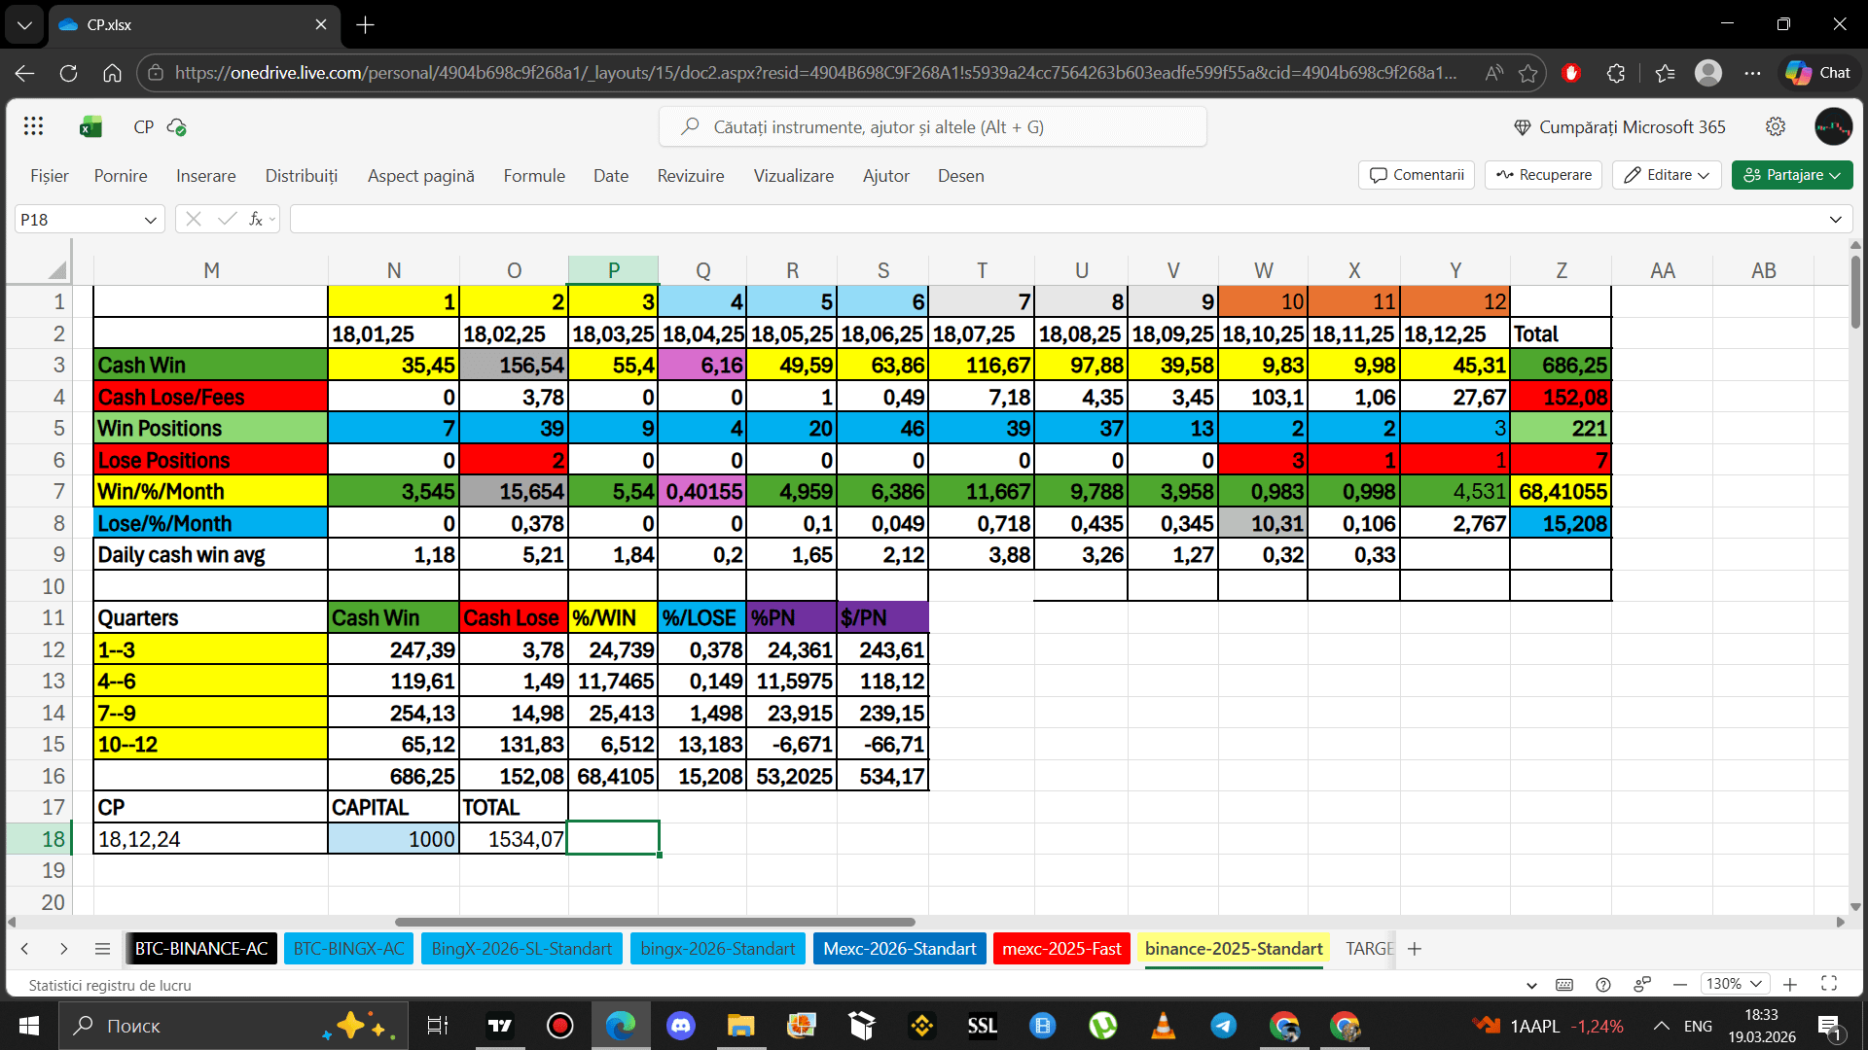Click the Comentarii button
Viewport: 1868px width, 1050px height.
tap(1417, 175)
